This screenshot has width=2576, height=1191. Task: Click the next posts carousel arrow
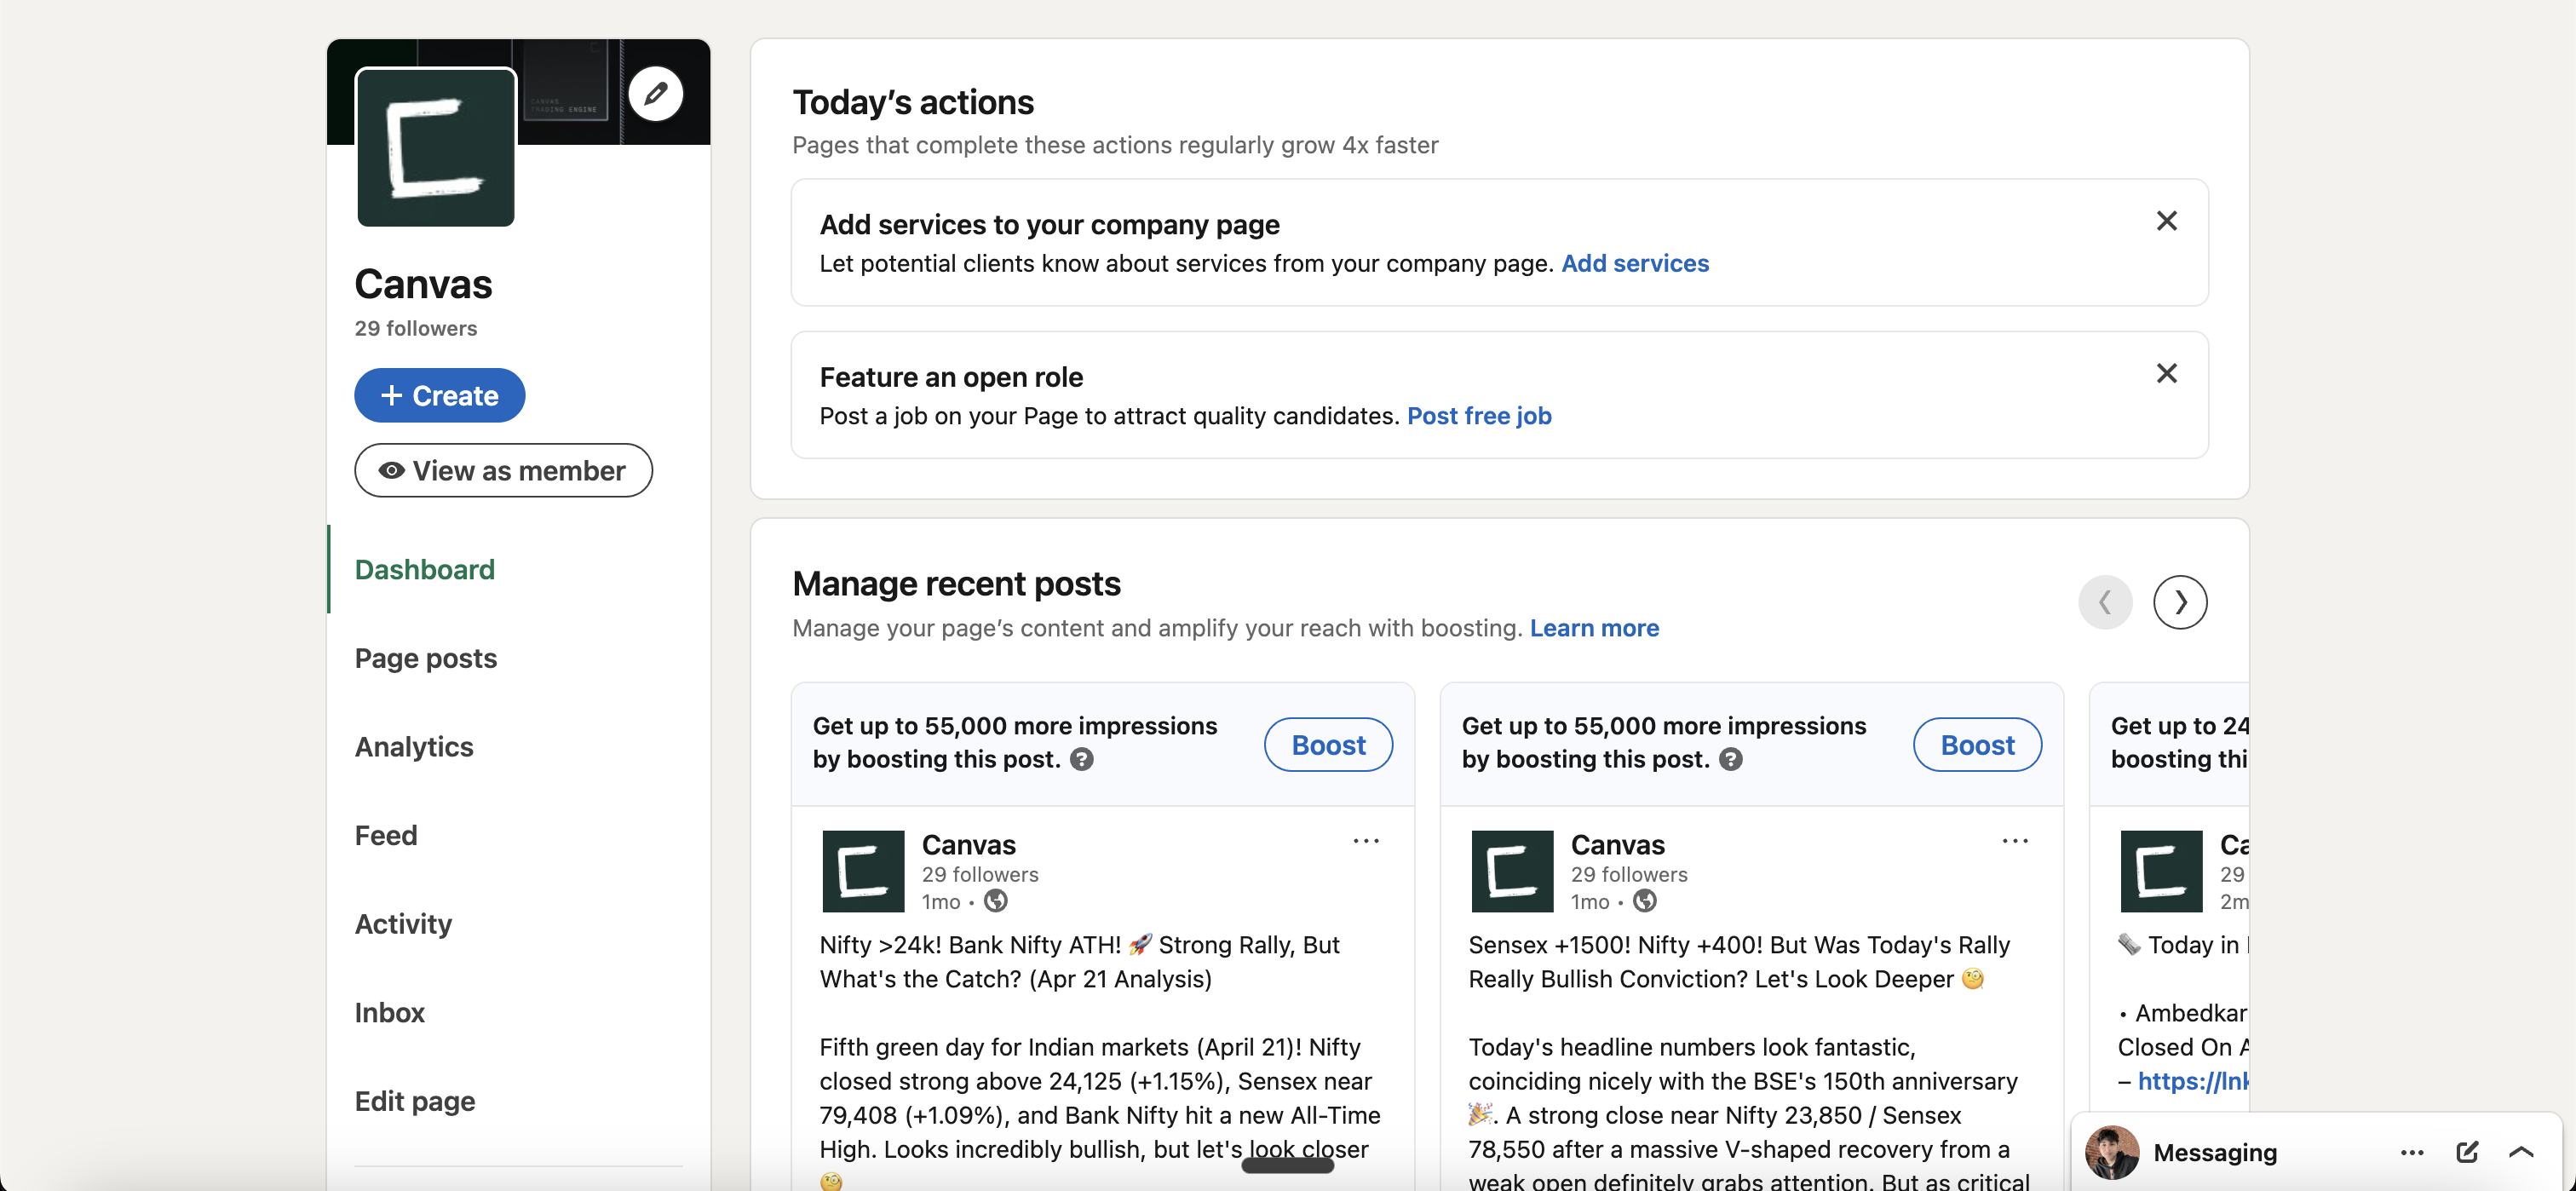click(x=2180, y=602)
